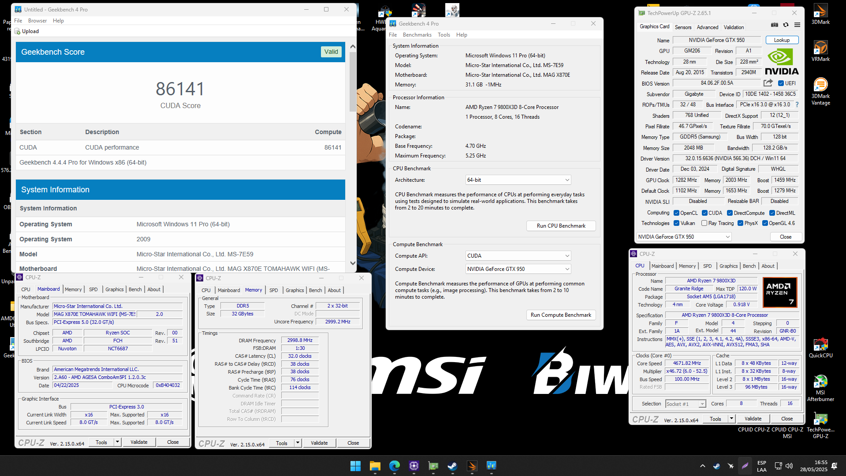The width and height of the screenshot is (846, 476).
Task: Switch to the Sensors tab in GPU-Z
Action: (x=683, y=27)
